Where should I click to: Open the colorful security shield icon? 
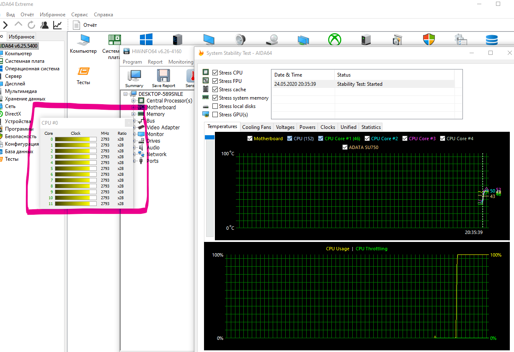point(429,40)
